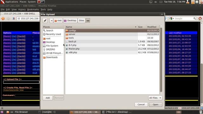Go to Desktop in the path bar
Screen dimensions: 203x114
click(x=70, y=21)
